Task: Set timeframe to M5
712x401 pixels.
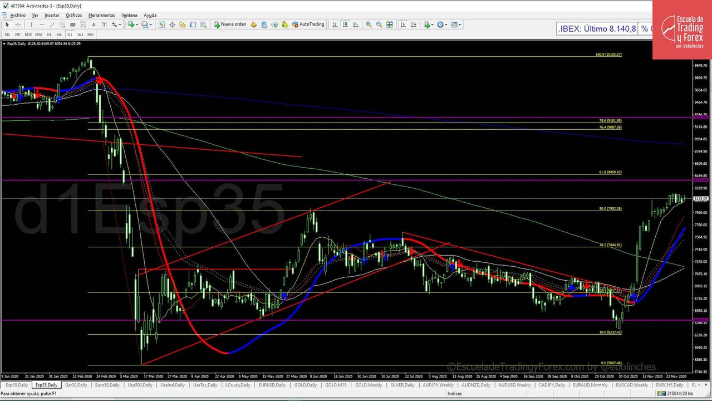Action: point(18,35)
